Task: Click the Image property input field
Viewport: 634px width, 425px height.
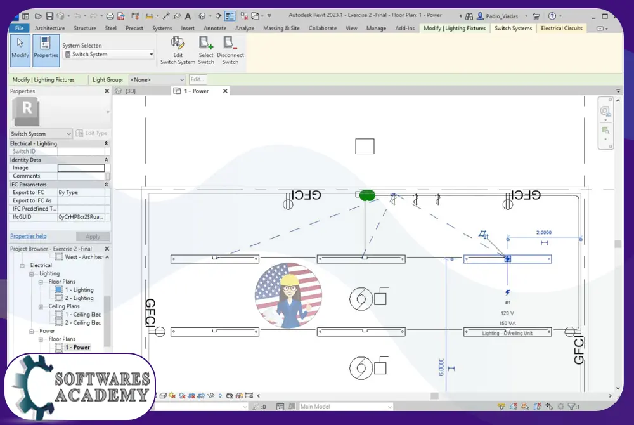Action: click(x=81, y=168)
